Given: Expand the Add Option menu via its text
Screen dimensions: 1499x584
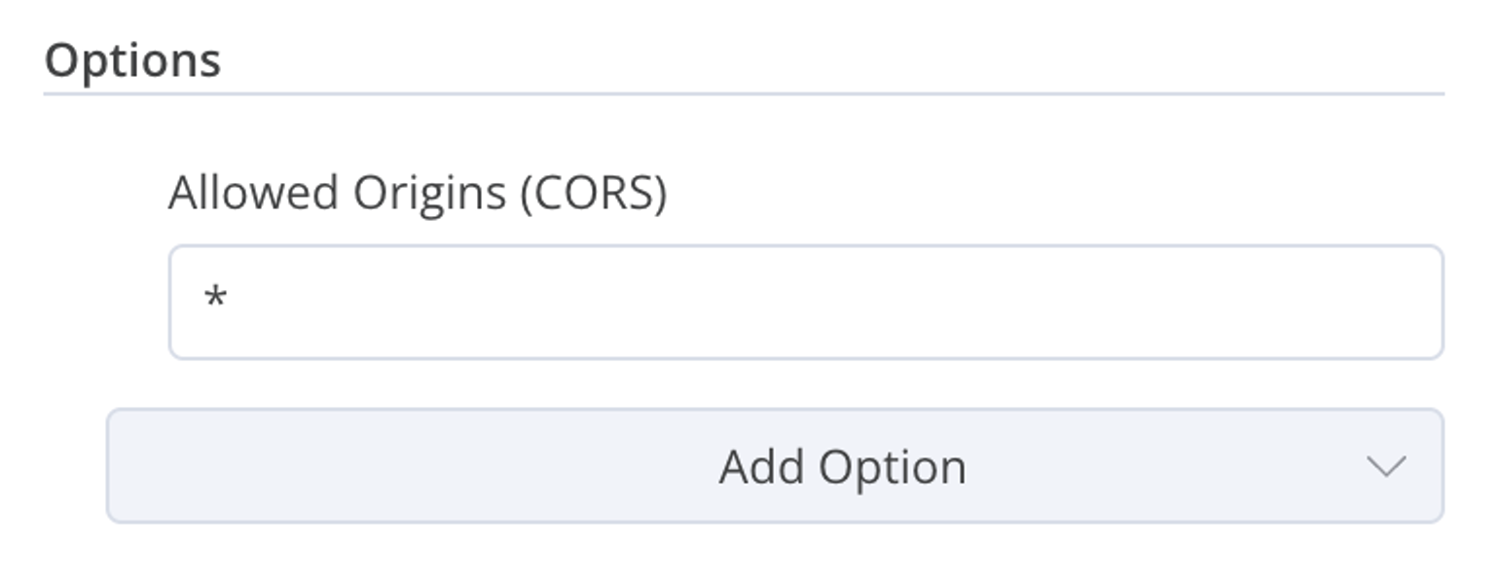Looking at the screenshot, I should (x=843, y=467).
